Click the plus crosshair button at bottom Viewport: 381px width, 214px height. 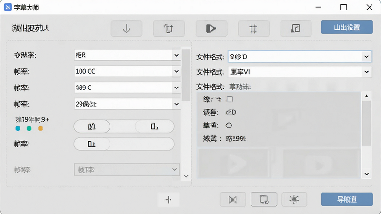pos(169,200)
